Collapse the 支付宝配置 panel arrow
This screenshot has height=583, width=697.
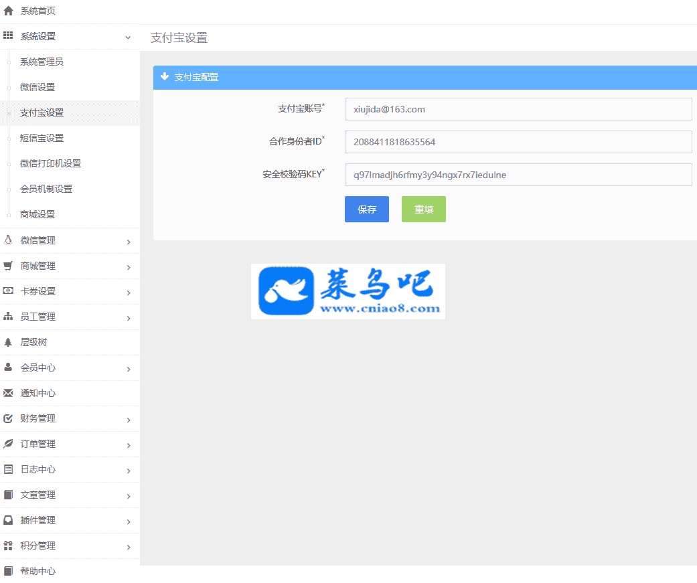[x=165, y=77]
